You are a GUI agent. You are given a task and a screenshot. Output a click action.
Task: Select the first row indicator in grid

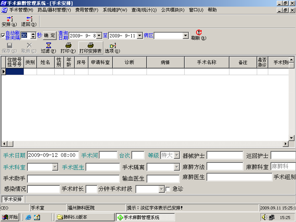point(4,71)
